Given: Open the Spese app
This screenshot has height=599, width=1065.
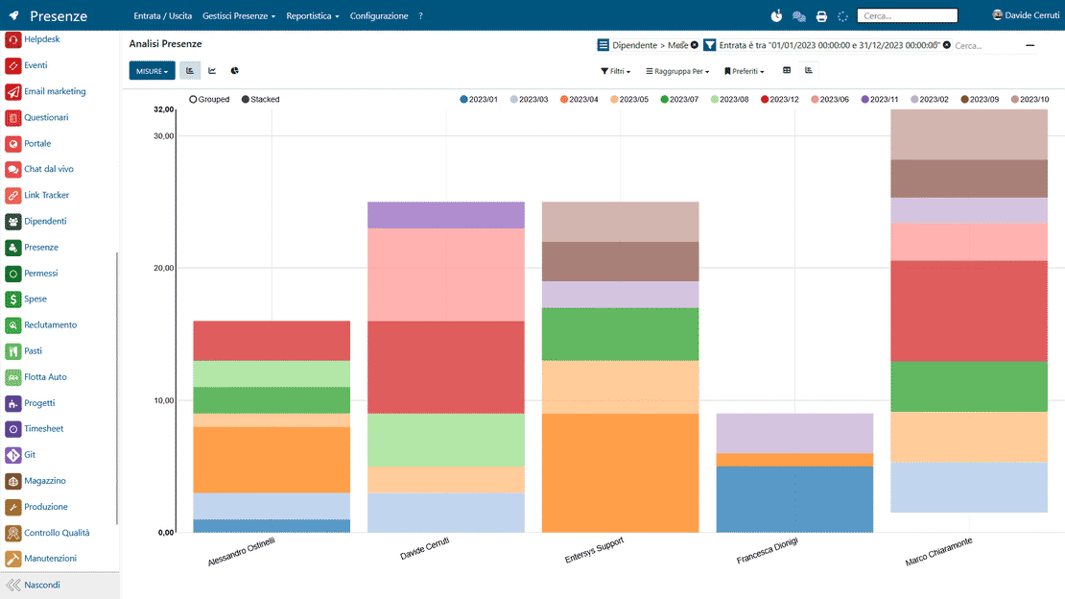Looking at the screenshot, I should pyautogui.click(x=26, y=299).
